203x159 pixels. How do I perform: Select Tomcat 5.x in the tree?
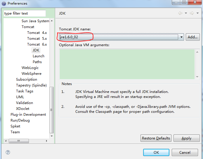[37, 39]
